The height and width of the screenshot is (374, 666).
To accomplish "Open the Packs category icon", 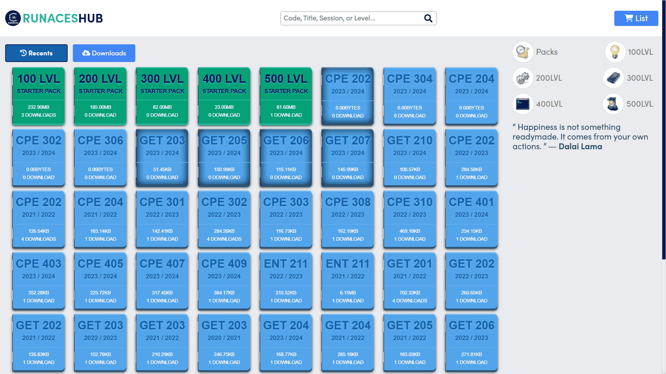I will pyautogui.click(x=523, y=52).
